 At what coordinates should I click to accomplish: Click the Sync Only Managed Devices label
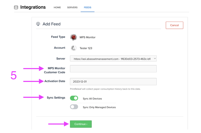point(99,107)
